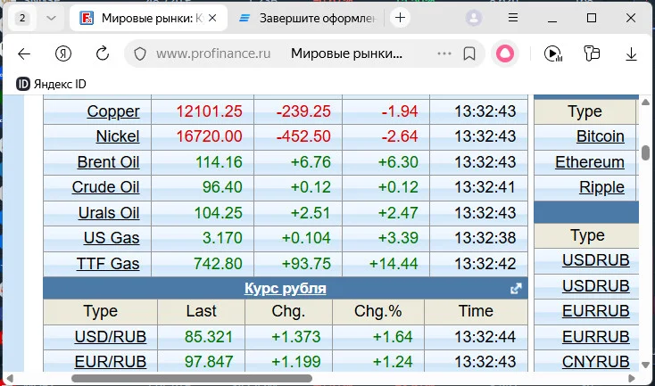655x386 pixels.
Task: Select the Urals Oil price 104.25
Action: 219,213
